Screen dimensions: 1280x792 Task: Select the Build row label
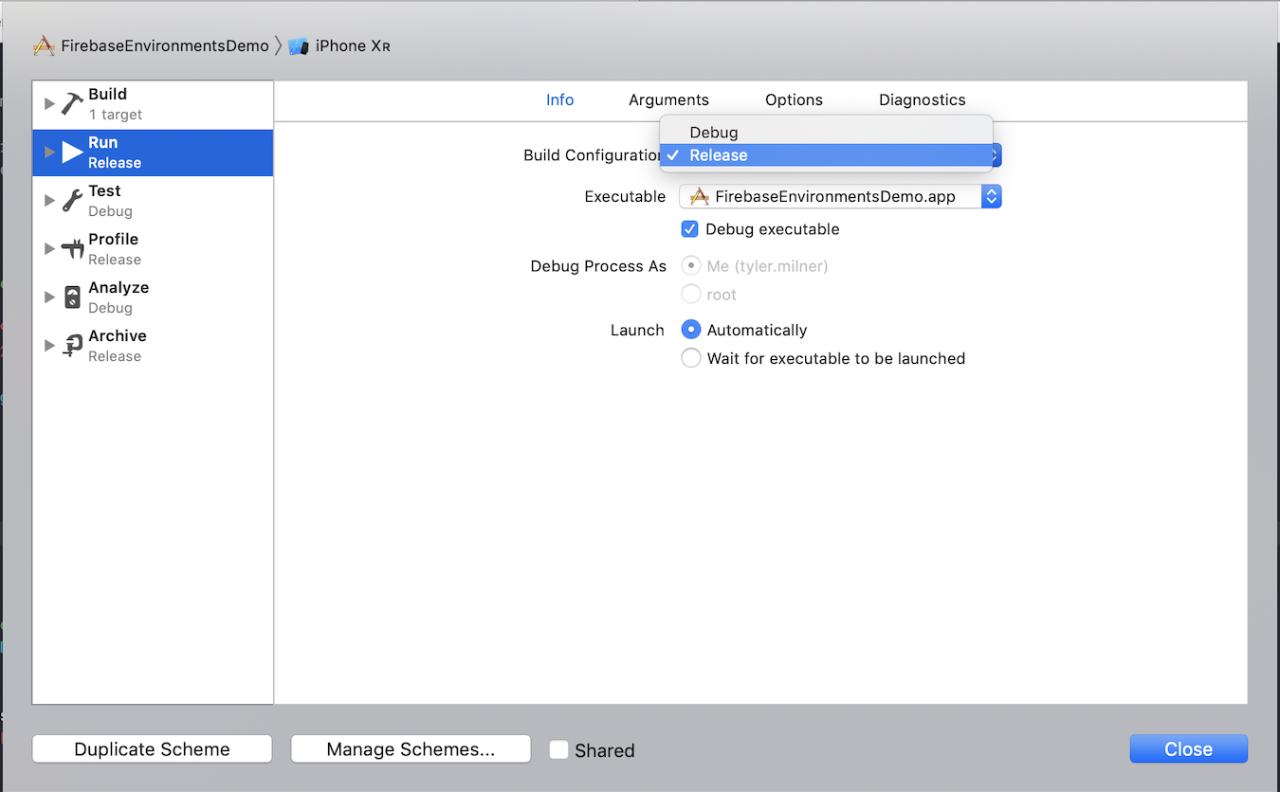[107, 94]
